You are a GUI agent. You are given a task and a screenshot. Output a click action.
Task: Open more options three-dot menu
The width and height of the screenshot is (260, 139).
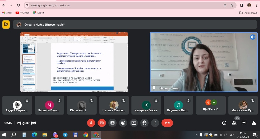click(155, 123)
